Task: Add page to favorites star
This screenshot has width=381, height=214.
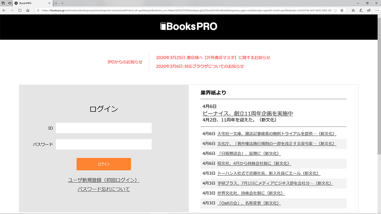Action: [342, 10]
